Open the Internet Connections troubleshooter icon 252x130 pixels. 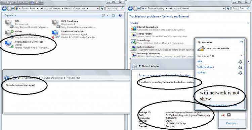(x=133, y=28)
